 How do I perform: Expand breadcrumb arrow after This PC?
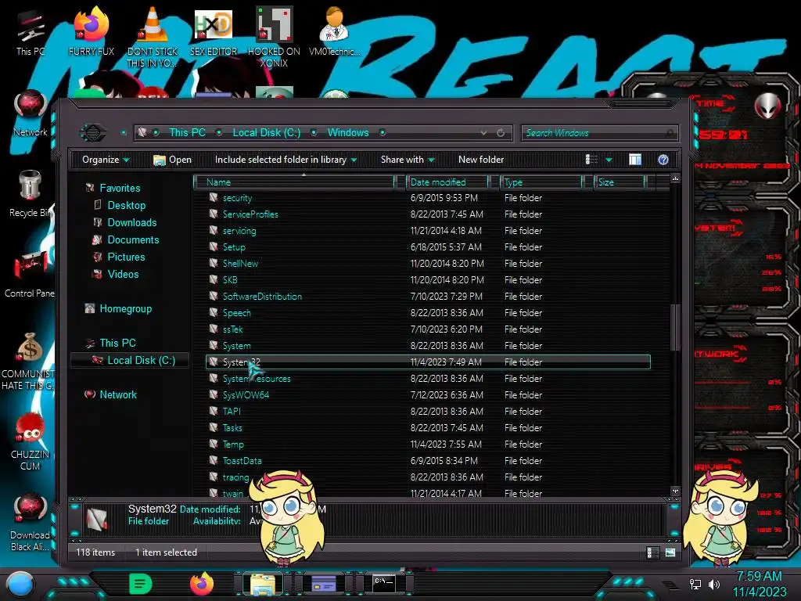219,133
